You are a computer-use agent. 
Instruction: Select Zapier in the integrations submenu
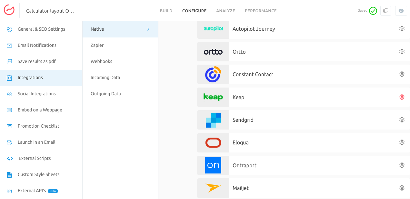coord(120,45)
